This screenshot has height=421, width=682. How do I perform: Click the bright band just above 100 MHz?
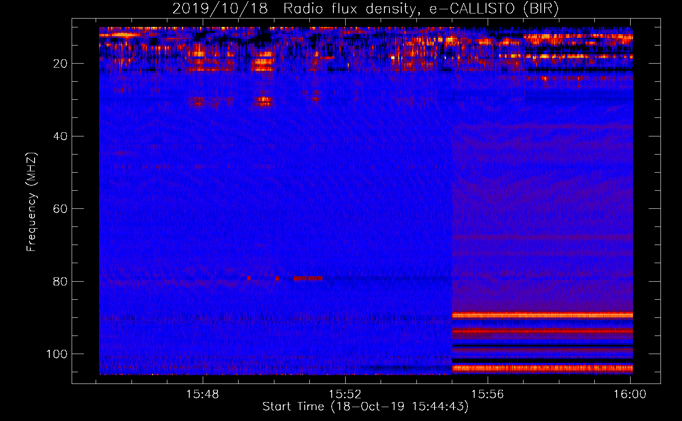[x=542, y=368]
